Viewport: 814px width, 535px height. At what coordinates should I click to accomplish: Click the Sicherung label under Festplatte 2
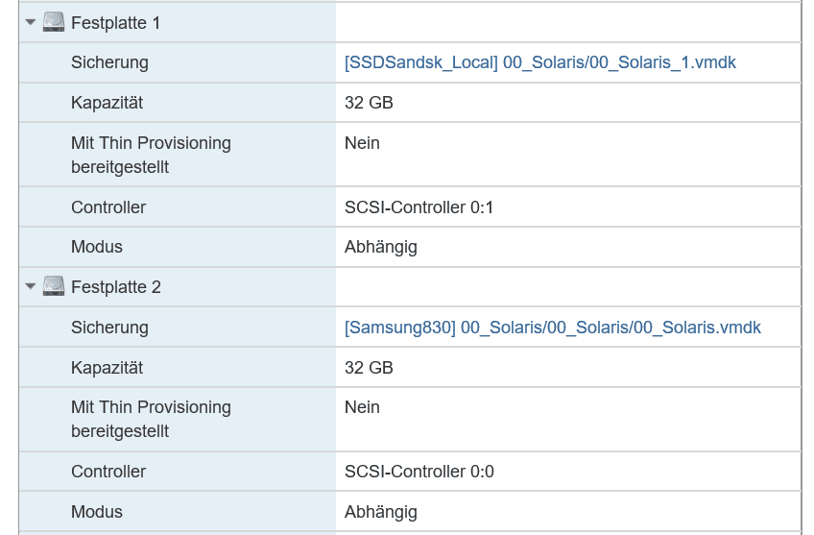[109, 328]
